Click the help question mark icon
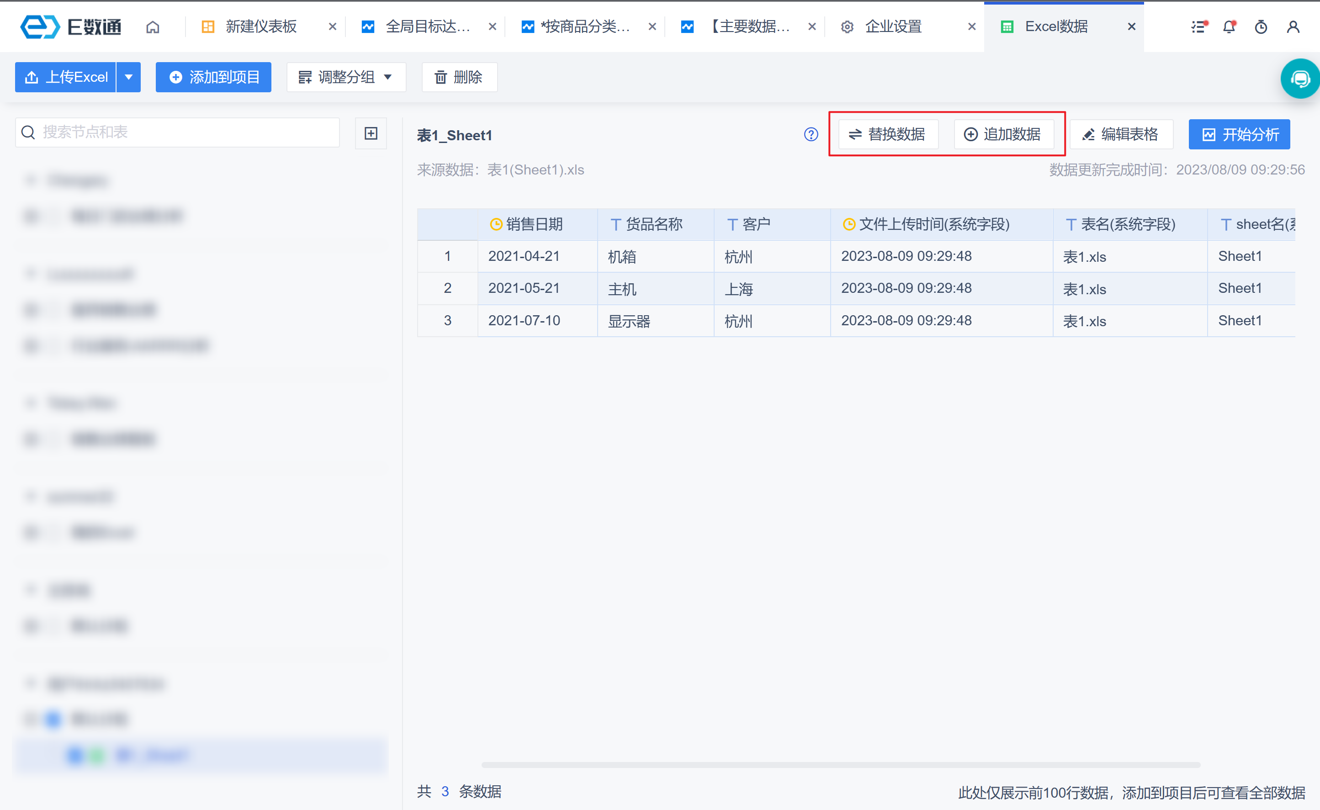The height and width of the screenshot is (810, 1320). click(x=811, y=134)
